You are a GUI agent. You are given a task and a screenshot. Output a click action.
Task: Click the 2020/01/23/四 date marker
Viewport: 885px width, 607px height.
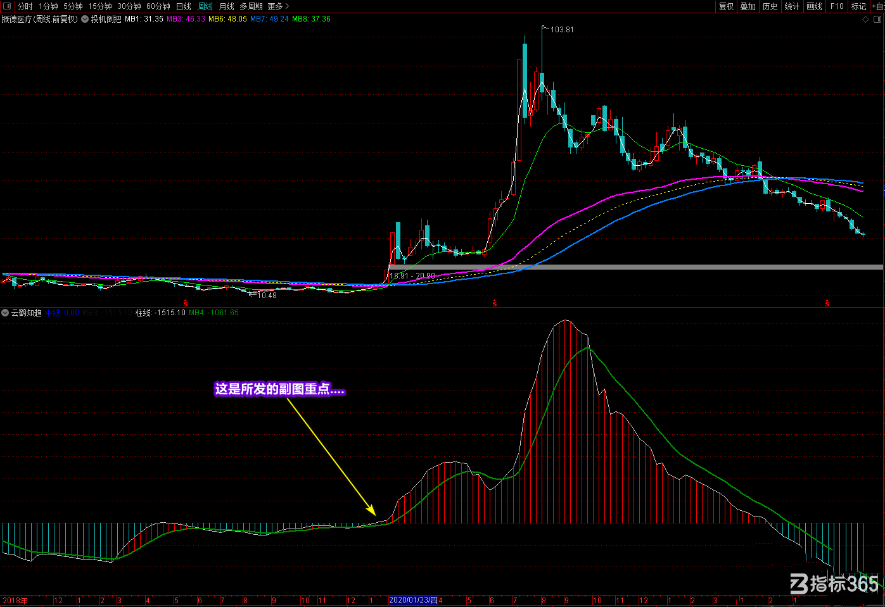[x=413, y=600]
